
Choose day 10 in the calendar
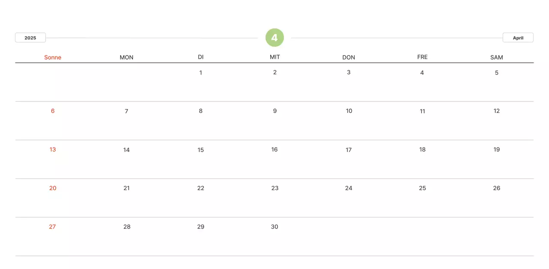click(349, 111)
